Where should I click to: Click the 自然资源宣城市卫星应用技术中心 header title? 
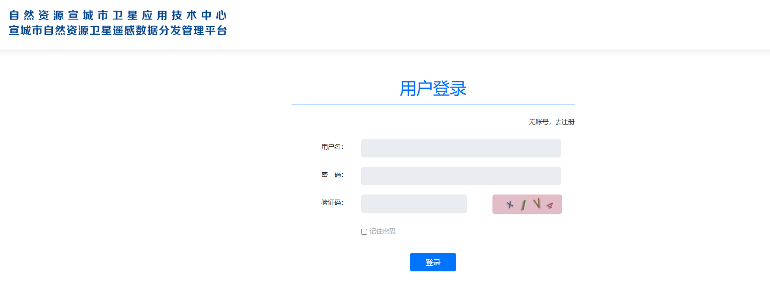point(118,15)
